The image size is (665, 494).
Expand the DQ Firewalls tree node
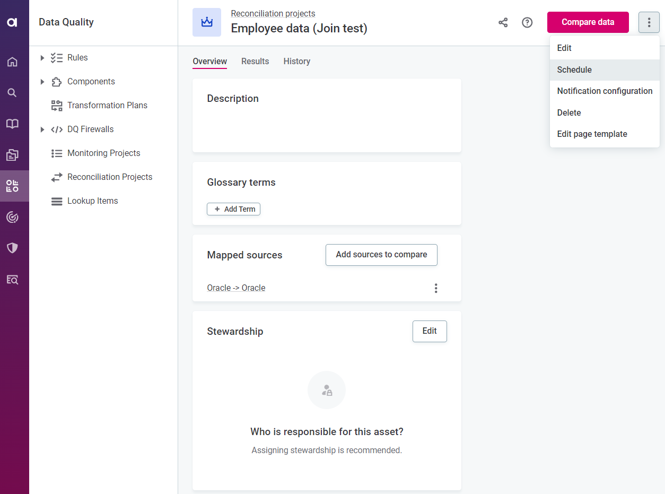[42, 129]
